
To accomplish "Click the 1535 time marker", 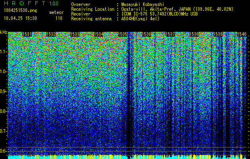I will [x=122, y=34].
